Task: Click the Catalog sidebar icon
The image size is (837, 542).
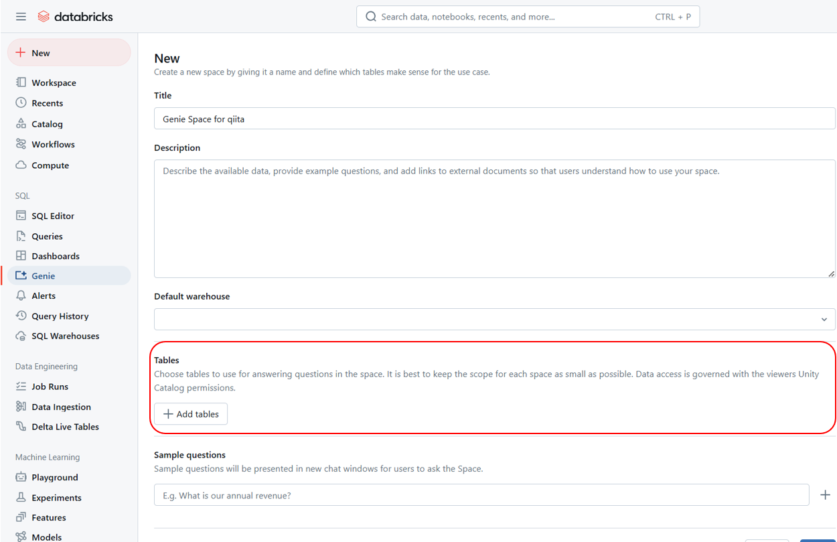Action: coord(21,124)
